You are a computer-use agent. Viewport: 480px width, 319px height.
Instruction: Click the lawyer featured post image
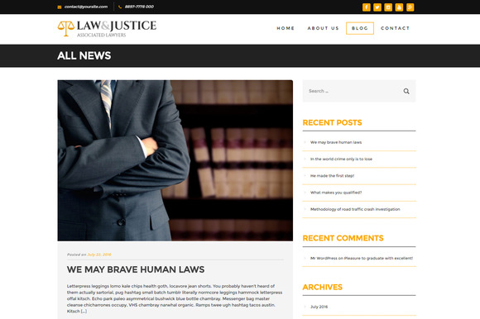pos(175,160)
